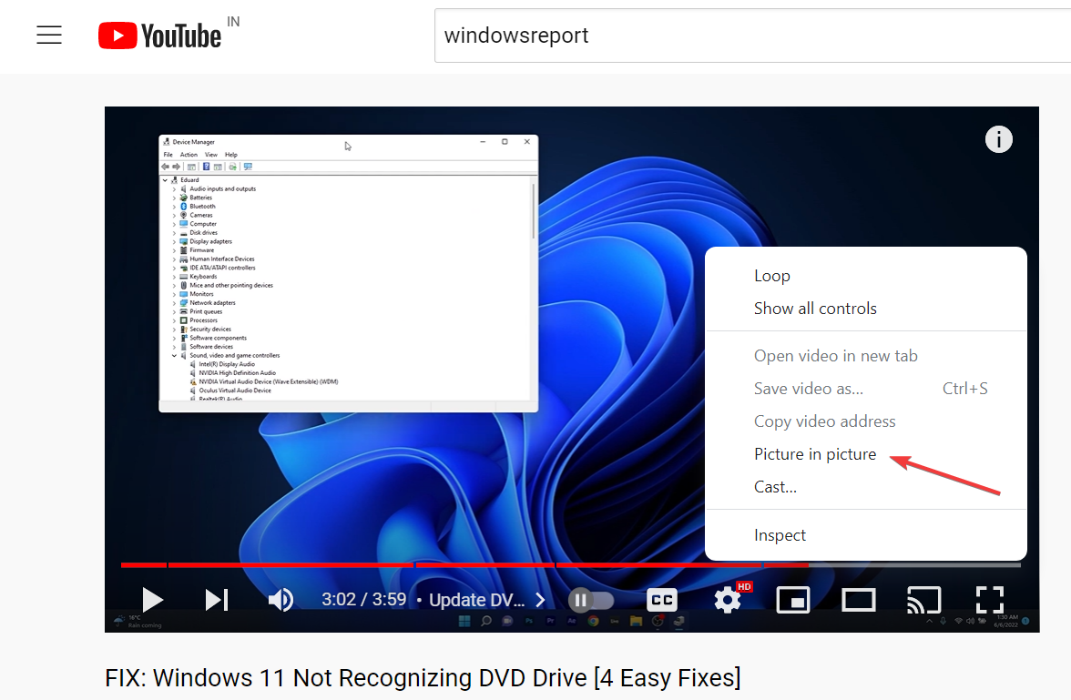Screen dimensions: 1071x700
Task: Expand Processors category
Action: [174, 320]
